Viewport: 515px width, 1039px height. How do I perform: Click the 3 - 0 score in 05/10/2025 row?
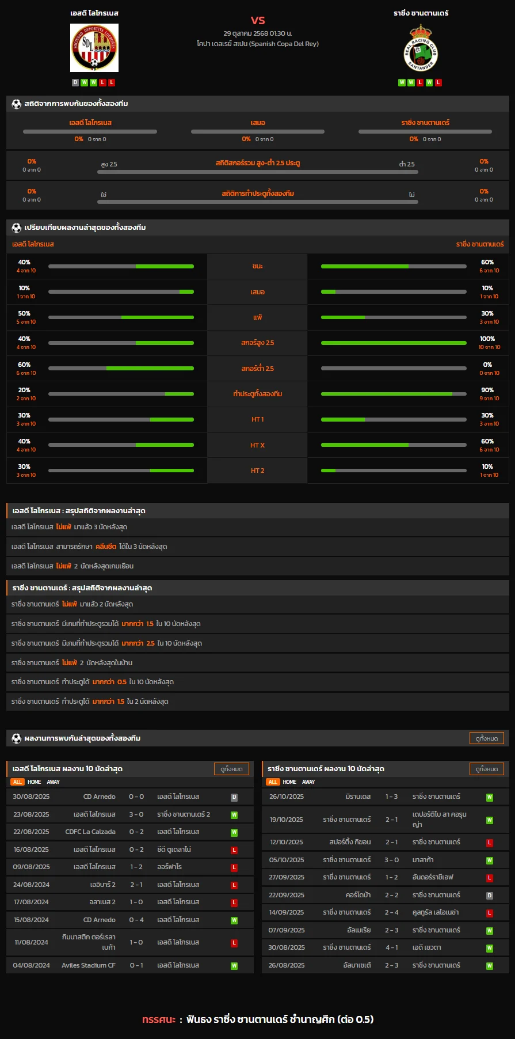(x=391, y=860)
